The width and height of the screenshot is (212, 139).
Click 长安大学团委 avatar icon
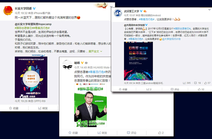point(8,10)
